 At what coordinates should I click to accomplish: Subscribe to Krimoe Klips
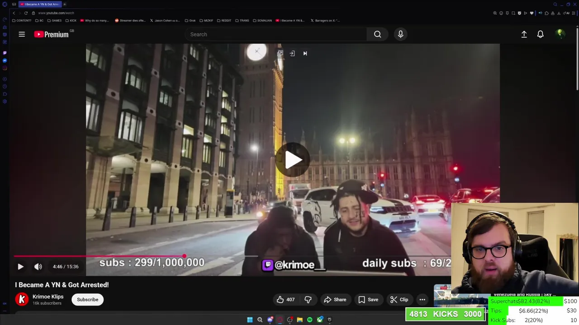point(87,299)
